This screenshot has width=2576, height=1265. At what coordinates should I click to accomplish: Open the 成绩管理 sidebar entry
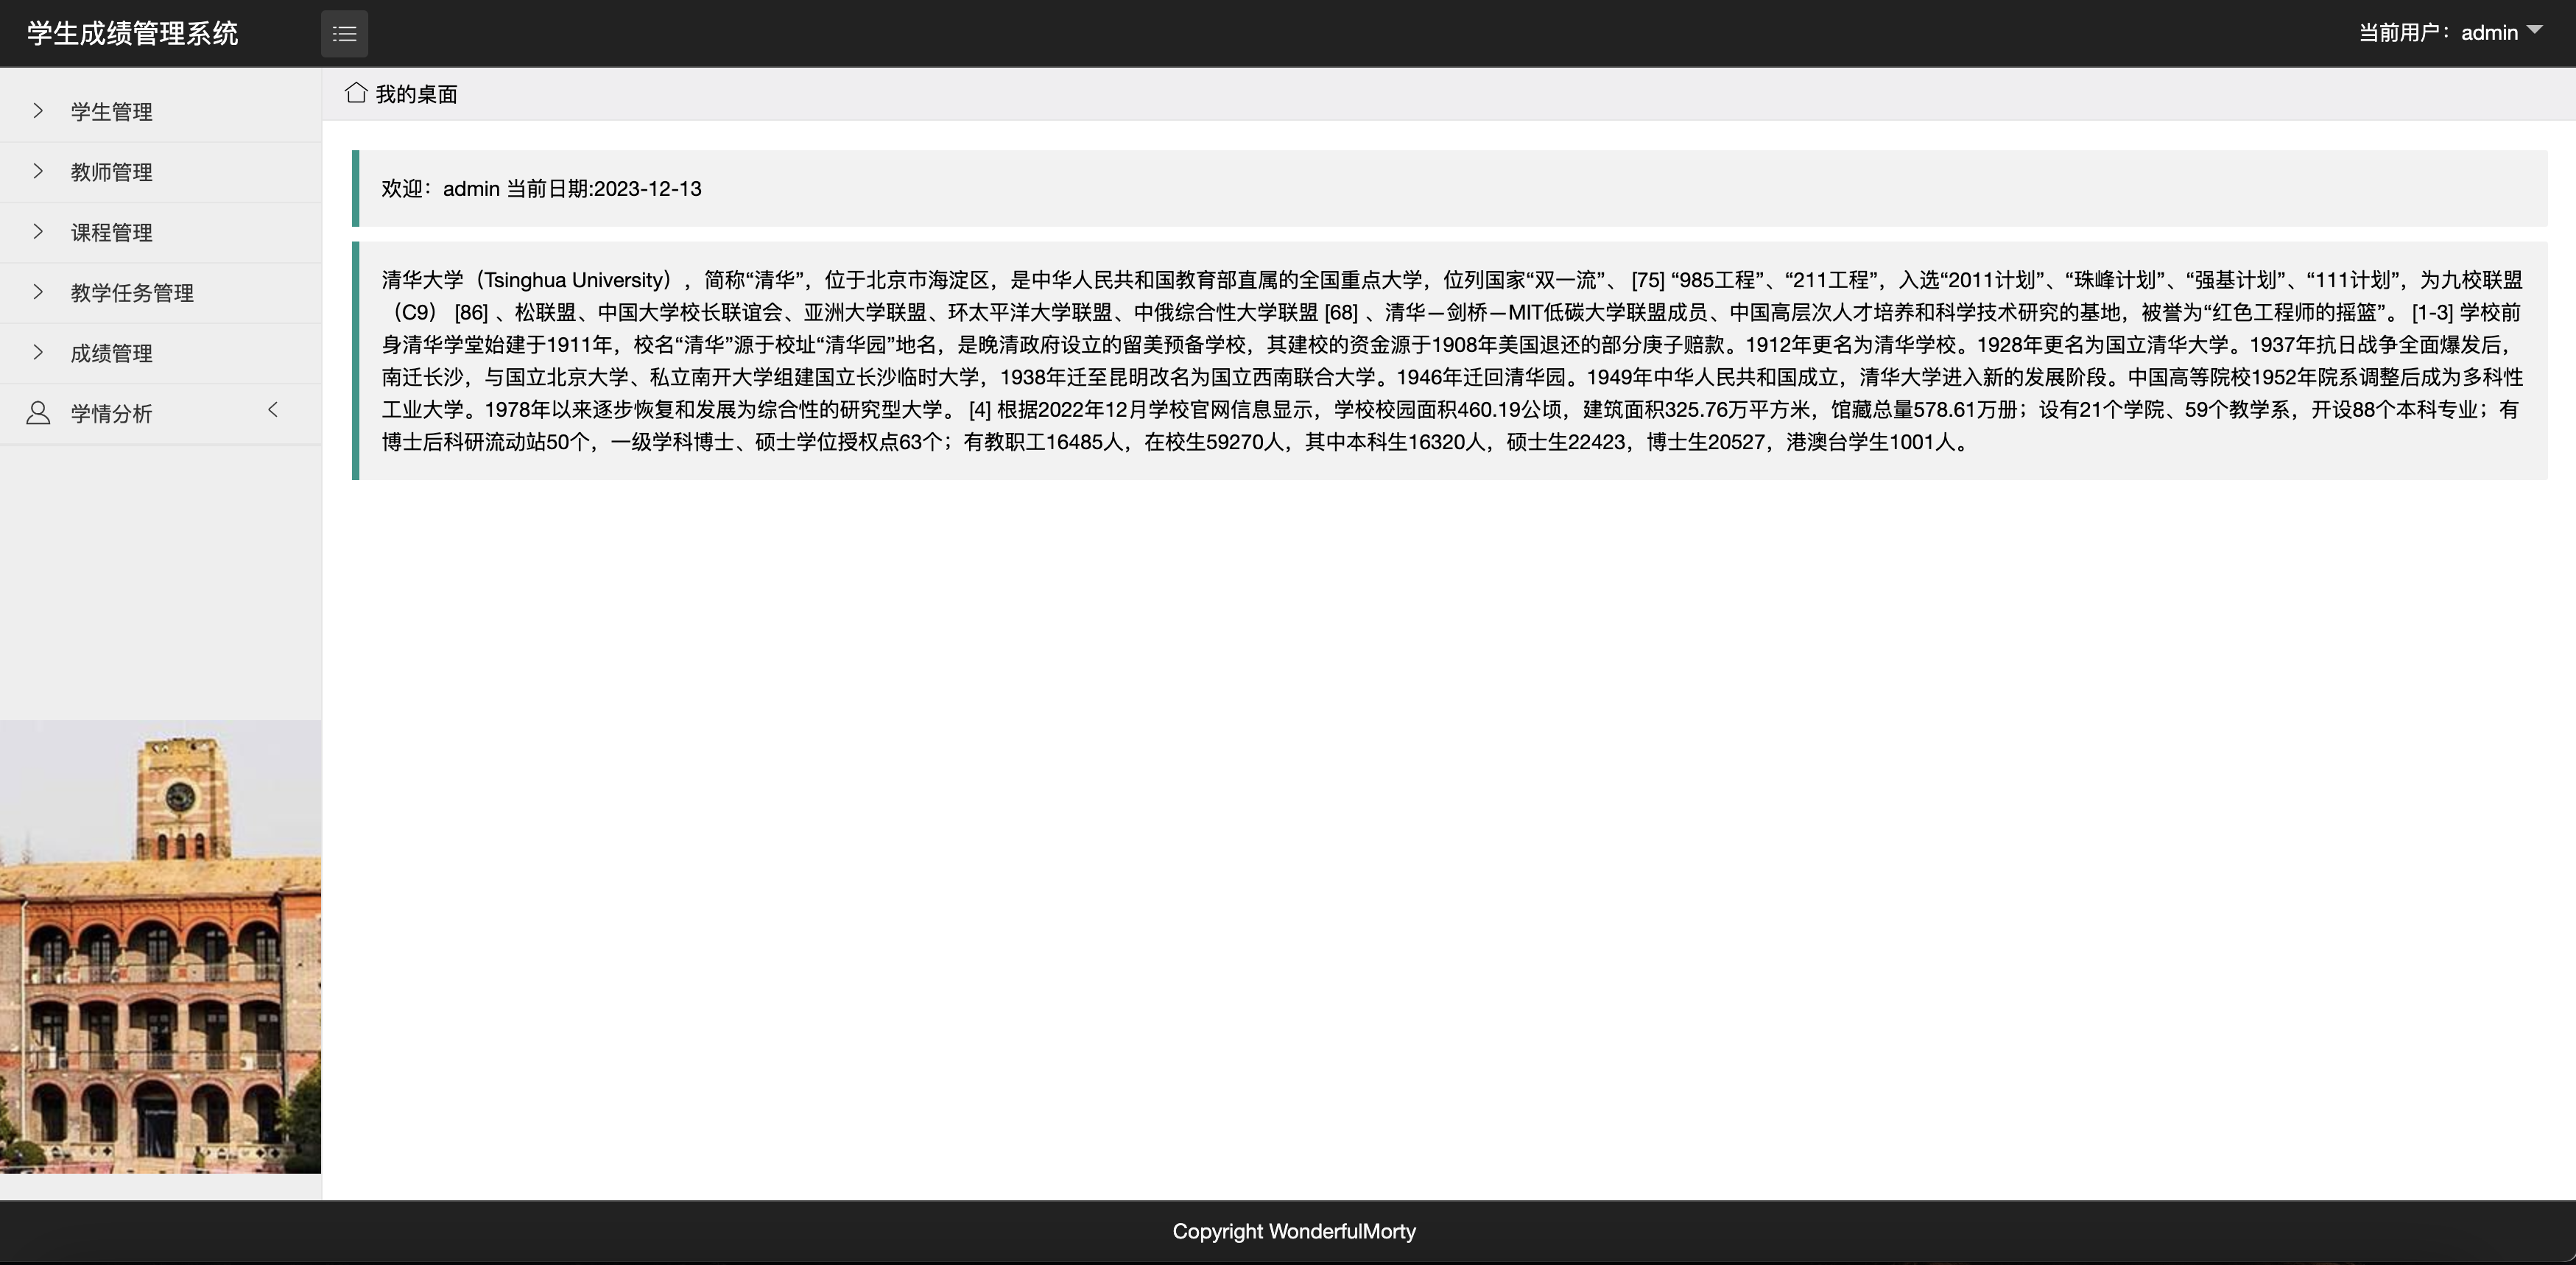coord(112,353)
